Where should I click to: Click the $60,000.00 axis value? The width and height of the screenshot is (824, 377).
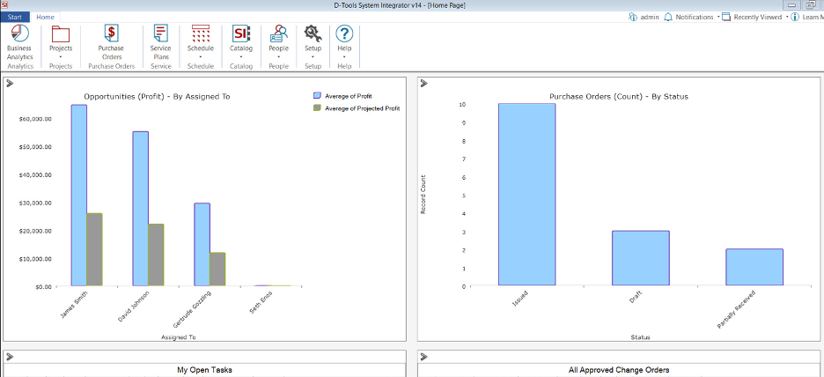(x=35, y=119)
